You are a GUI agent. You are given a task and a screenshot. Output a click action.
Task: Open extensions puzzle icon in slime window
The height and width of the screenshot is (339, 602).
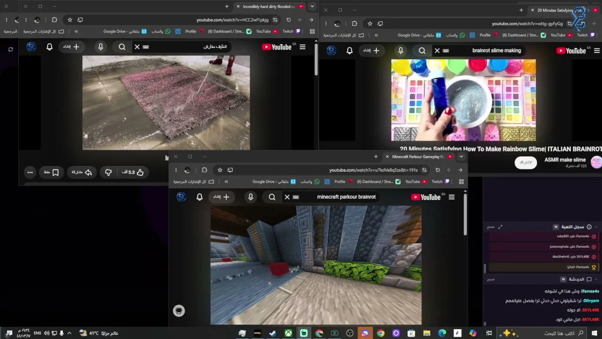355,24
